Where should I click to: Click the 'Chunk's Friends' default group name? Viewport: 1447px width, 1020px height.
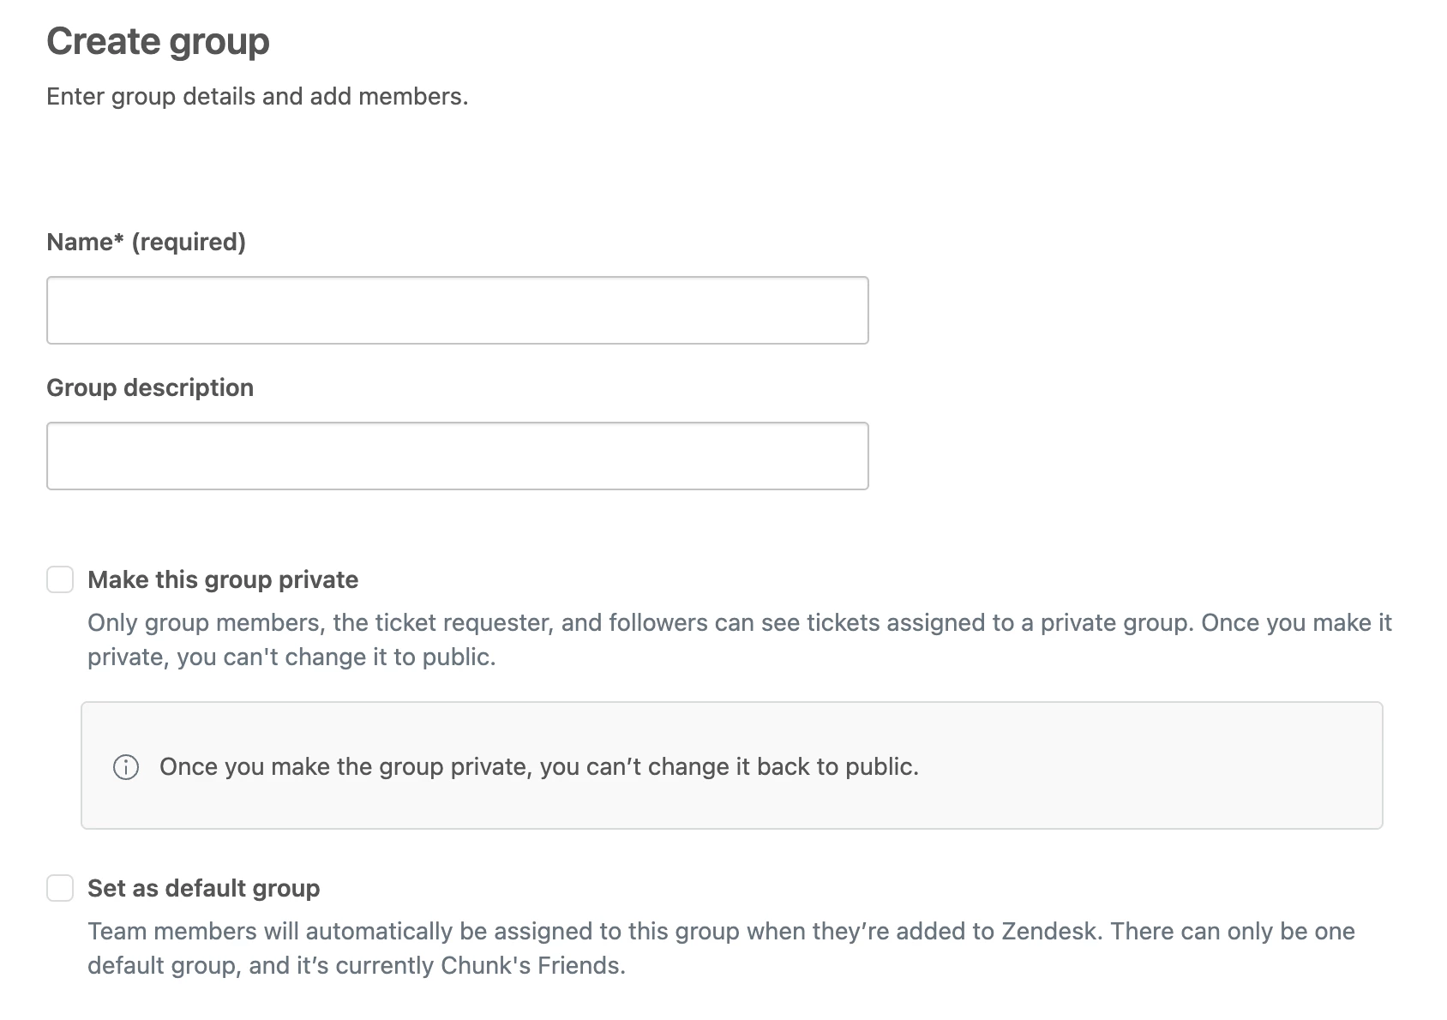(531, 966)
